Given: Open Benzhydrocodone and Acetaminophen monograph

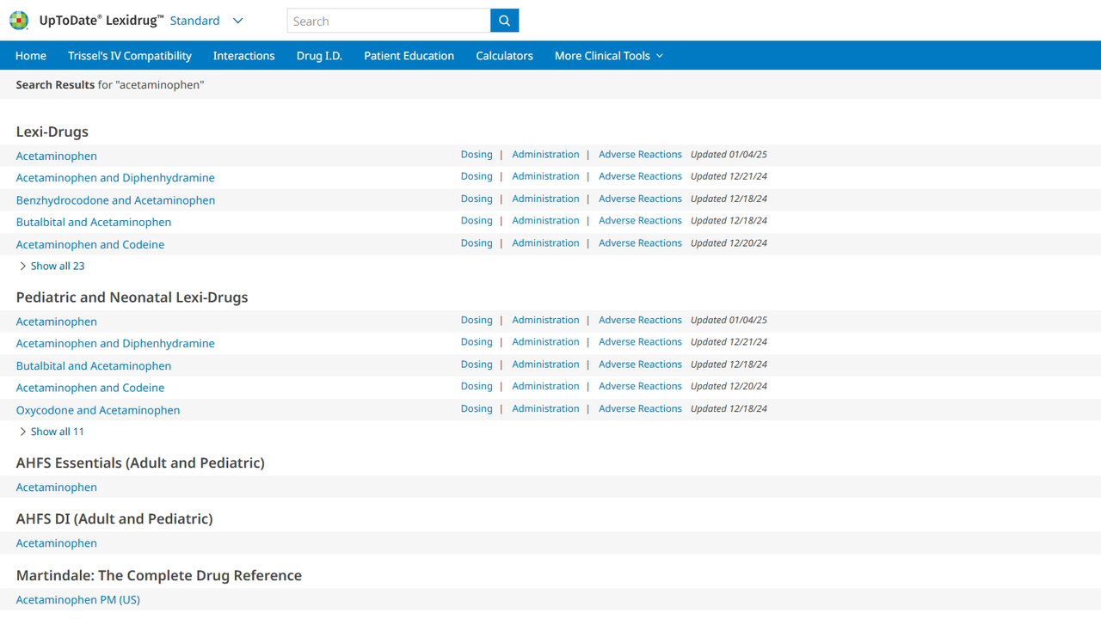Looking at the screenshot, I should pos(115,200).
